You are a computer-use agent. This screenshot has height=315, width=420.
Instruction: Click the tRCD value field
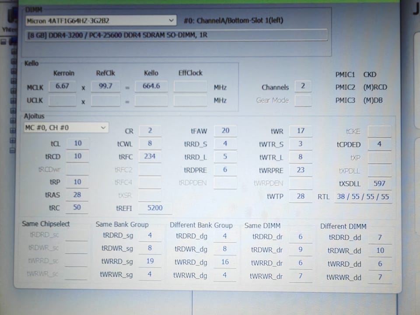[77, 156]
